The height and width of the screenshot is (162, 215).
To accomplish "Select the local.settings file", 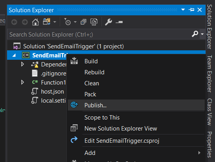I will coord(53,101).
